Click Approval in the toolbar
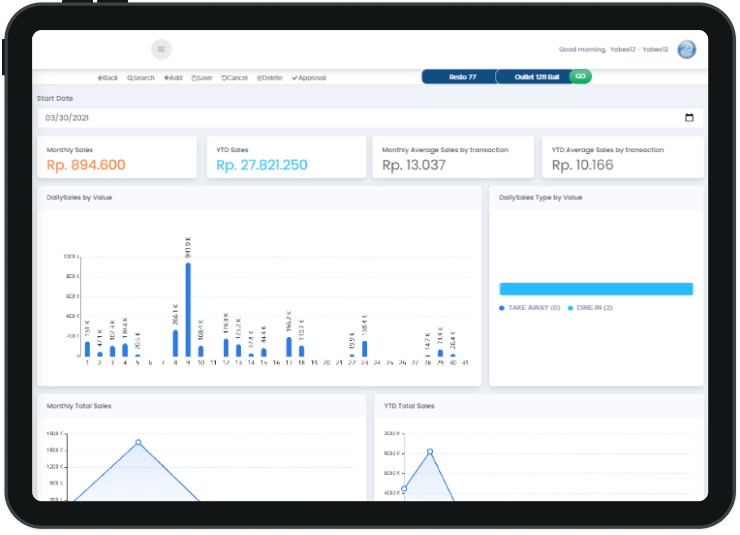This screenshot has height=535, width=740. pos(309,78)
